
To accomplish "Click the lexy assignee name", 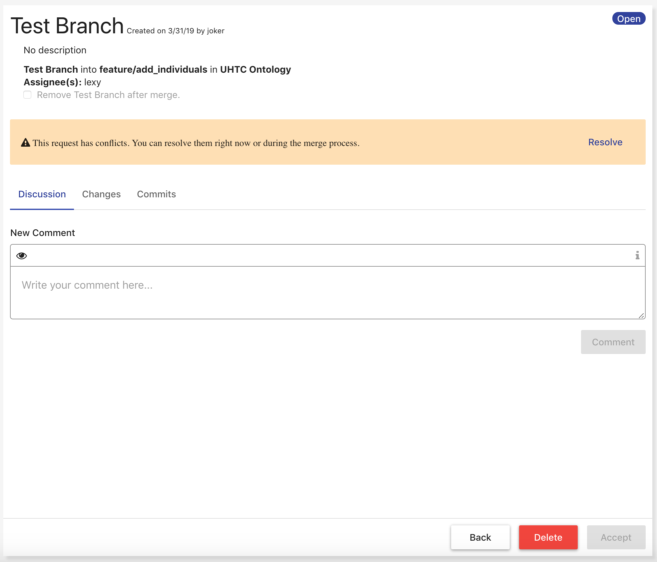I will 93,82.
